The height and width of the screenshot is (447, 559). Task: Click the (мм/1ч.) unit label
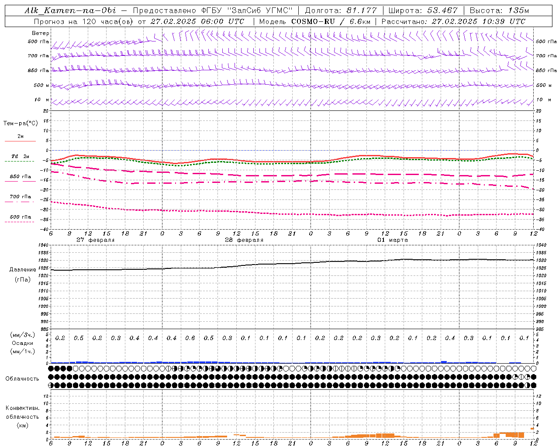pos(23,351)
